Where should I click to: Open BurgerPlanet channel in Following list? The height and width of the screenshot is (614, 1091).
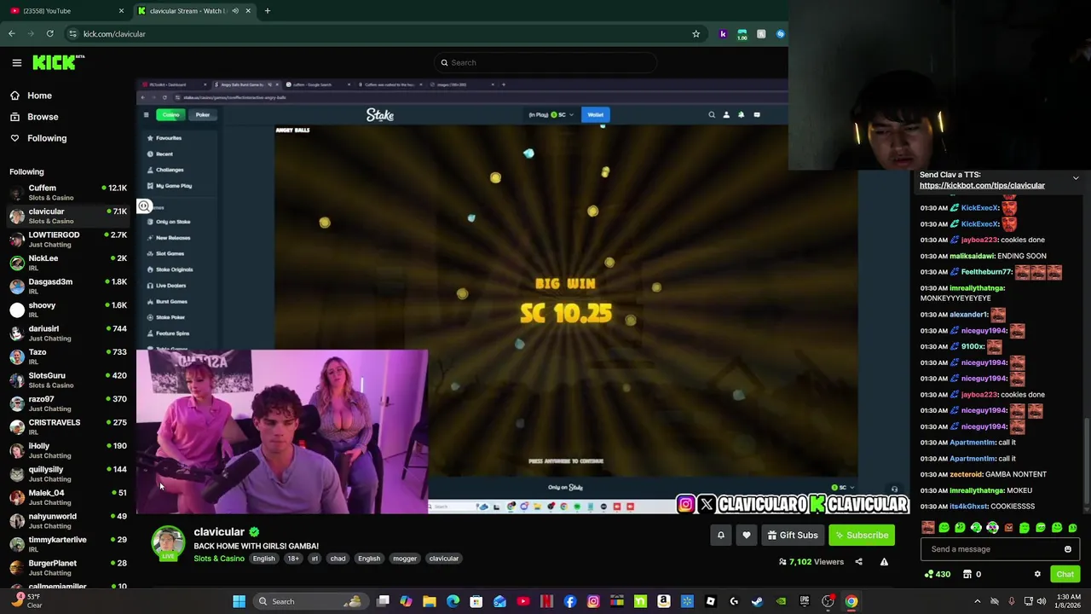[x=68, y=567]
